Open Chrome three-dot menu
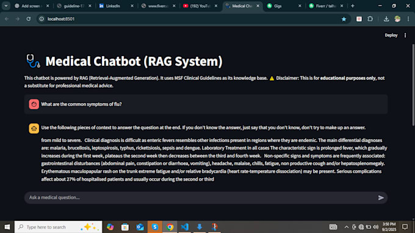This screenshot has width=415, height=233. (x=408, y=19)
